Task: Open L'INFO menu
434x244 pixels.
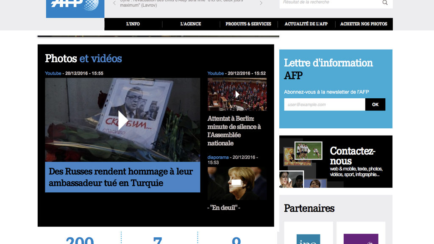Action: (133, 24)
